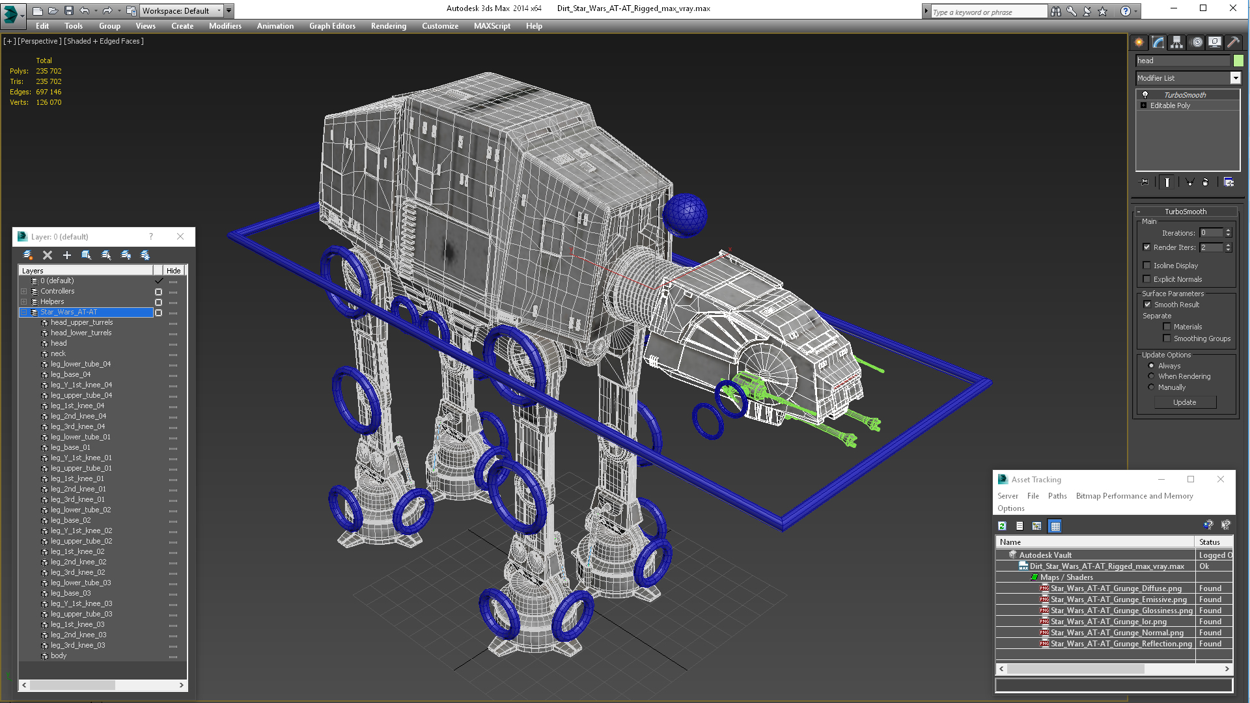Select Manually update option
The width and height of the screenshot is (1250, 703).
(1152, 387)
